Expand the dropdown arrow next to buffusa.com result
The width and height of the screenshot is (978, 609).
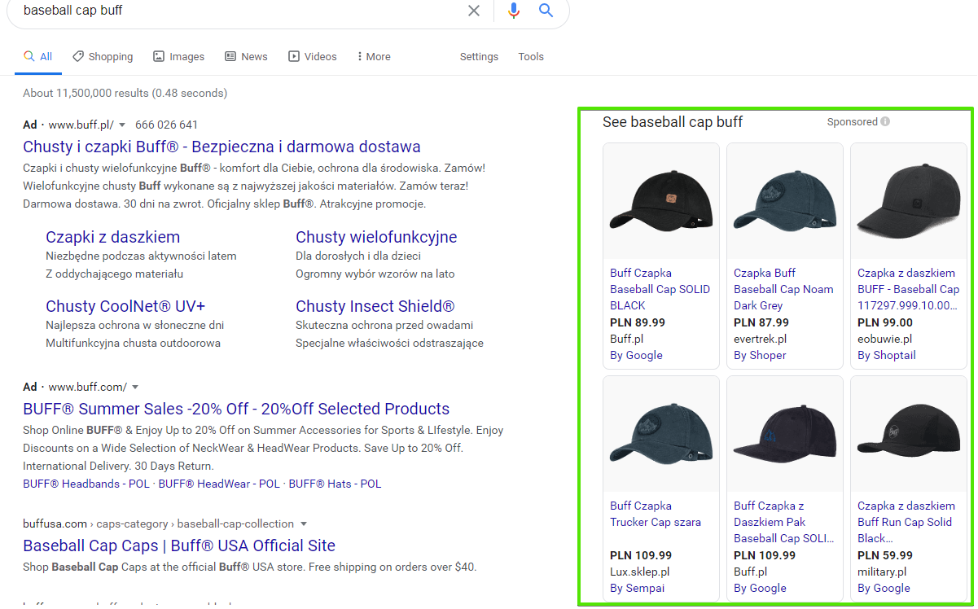pos(304,524)
